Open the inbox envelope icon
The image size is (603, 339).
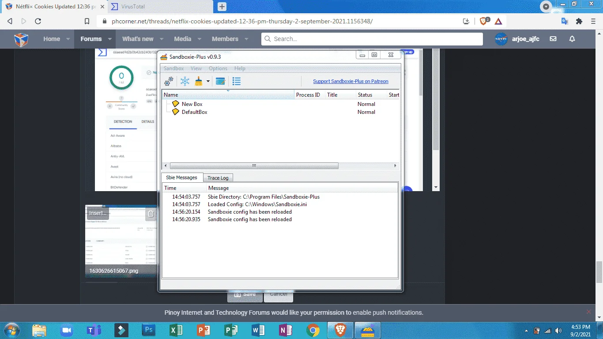pyautogui.click(x=553, y=39)
